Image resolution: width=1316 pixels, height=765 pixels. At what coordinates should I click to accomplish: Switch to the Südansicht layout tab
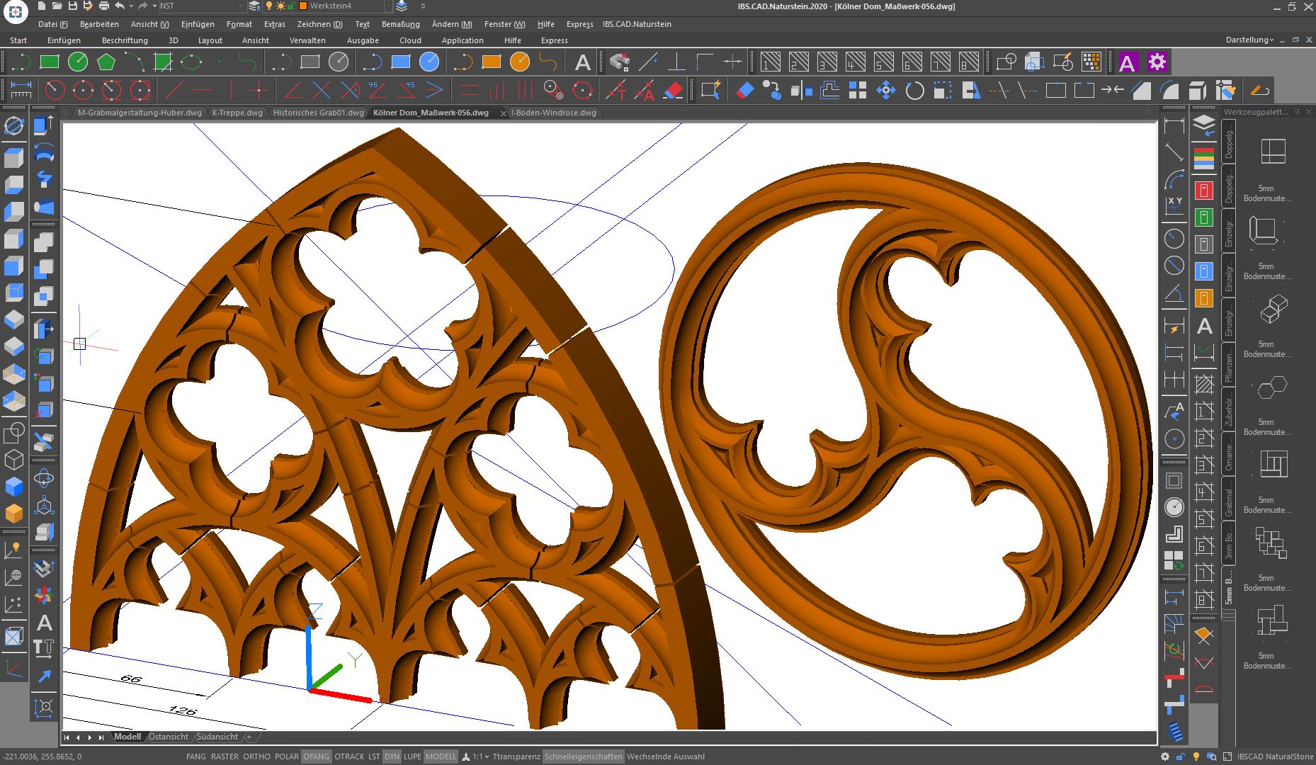tap(217, 737)
